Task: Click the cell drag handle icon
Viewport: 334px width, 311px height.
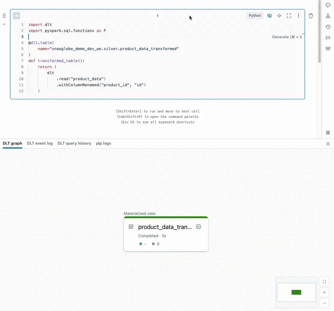Action: click(x=4, y=16)
